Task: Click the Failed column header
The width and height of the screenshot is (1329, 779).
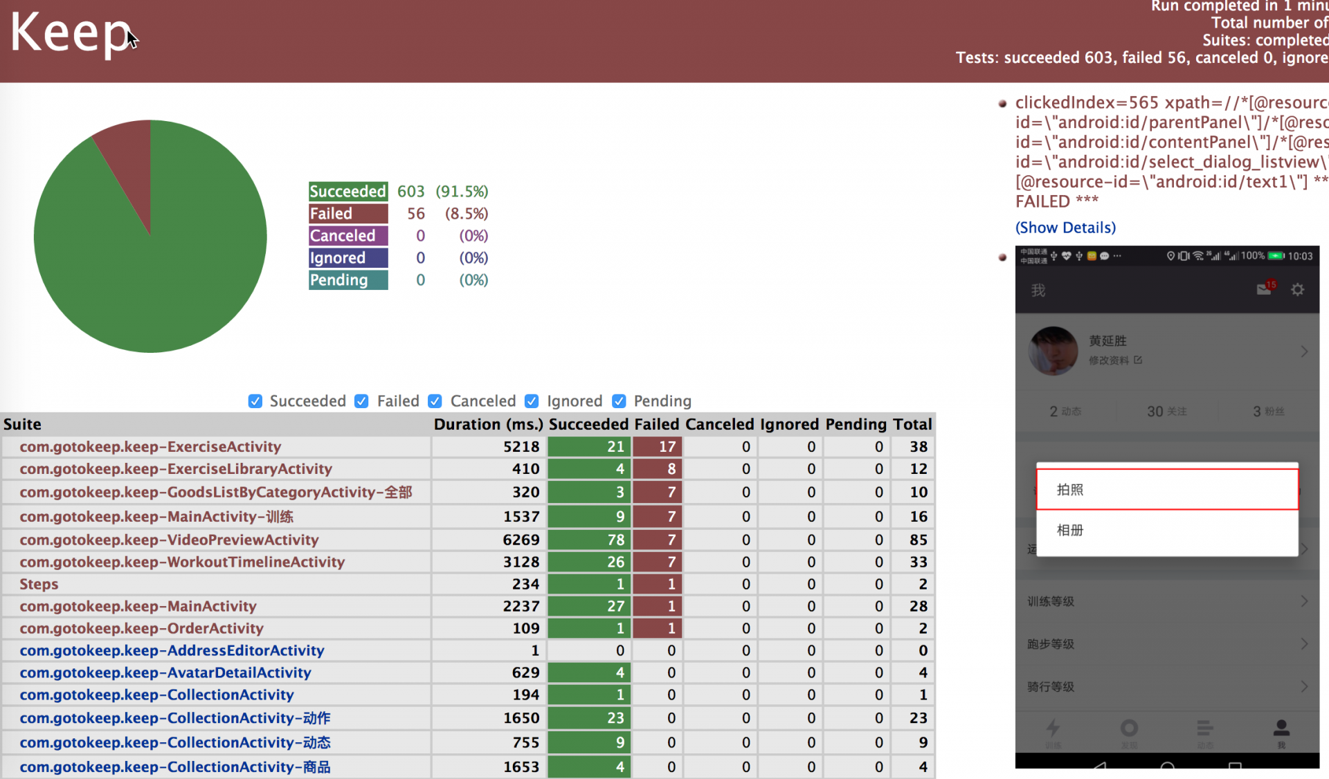Action: point(657,424)
